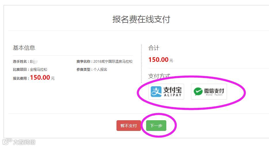Viewport: 269px width, 147px height.
Task: Click the green WeChat Pay checkmark icon
Action: point(198,91)
